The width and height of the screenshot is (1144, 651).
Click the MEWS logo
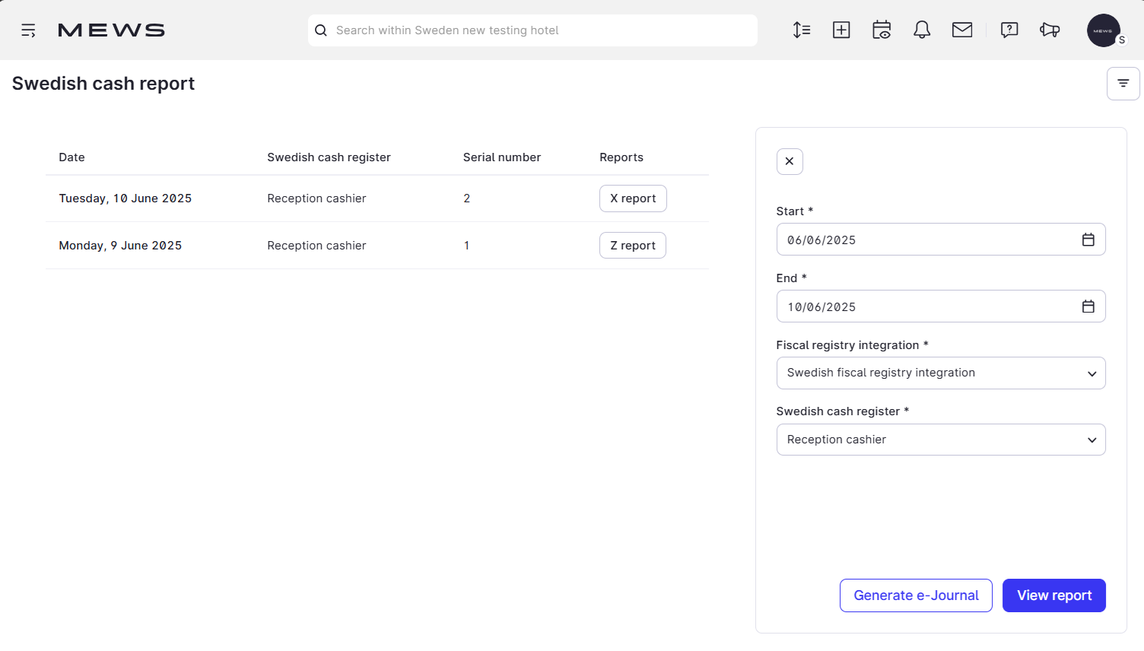click(111, 30)
